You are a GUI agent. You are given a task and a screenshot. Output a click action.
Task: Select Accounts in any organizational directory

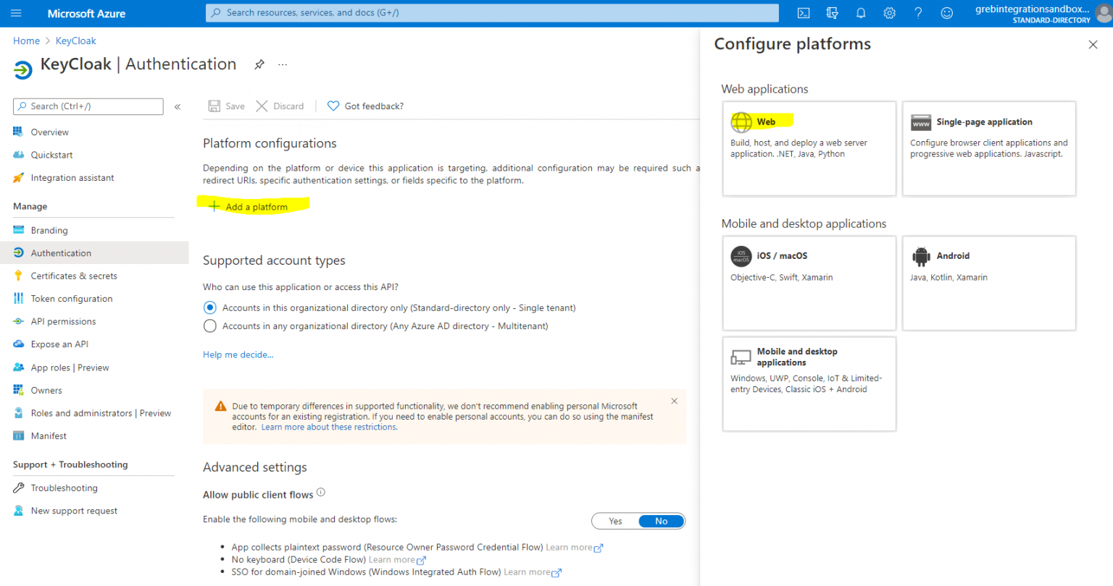[209, 326]
